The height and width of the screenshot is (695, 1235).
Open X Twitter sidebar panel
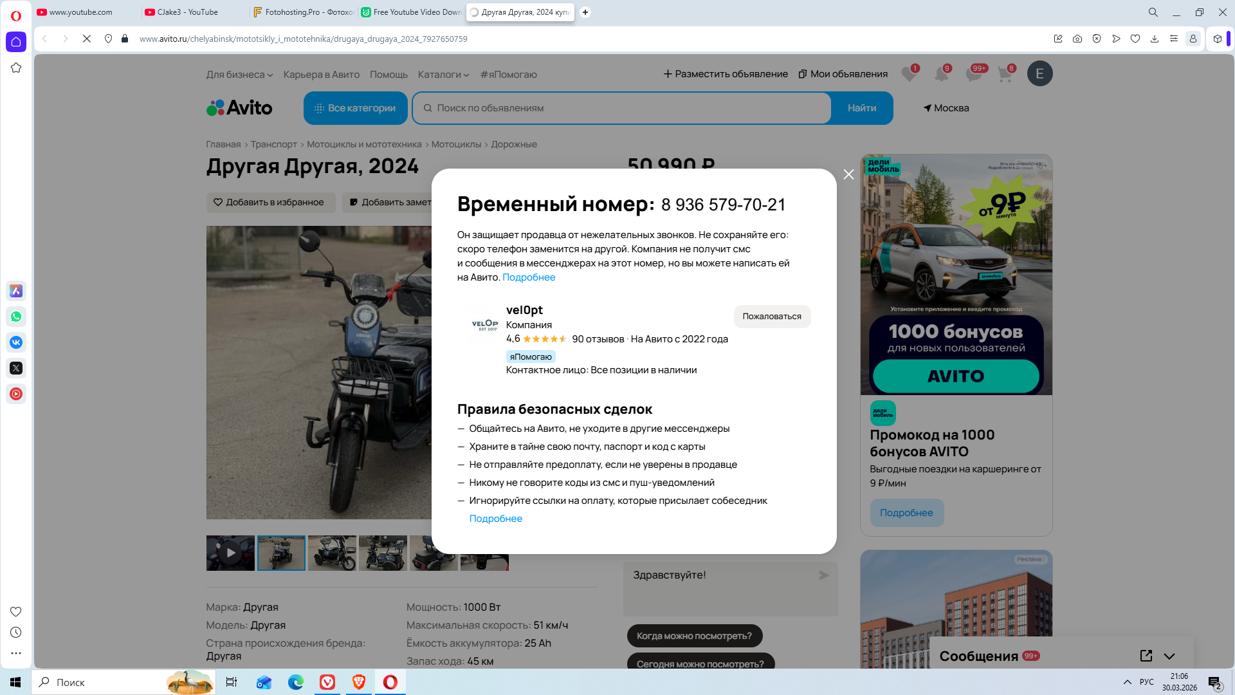(16, 368)
